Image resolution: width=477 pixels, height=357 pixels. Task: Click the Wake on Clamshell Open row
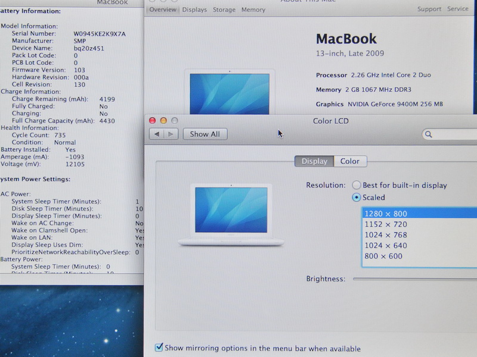tap(78, 230)
